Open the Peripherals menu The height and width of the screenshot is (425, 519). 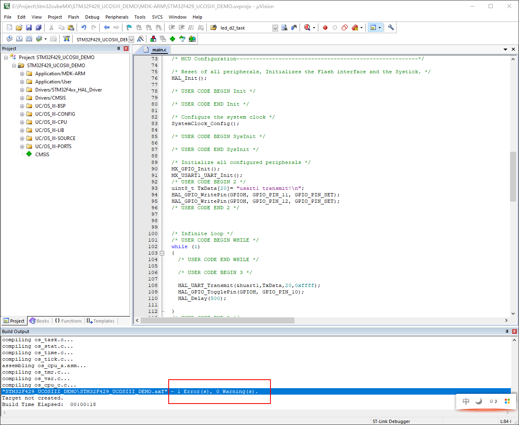coord(117,17)
